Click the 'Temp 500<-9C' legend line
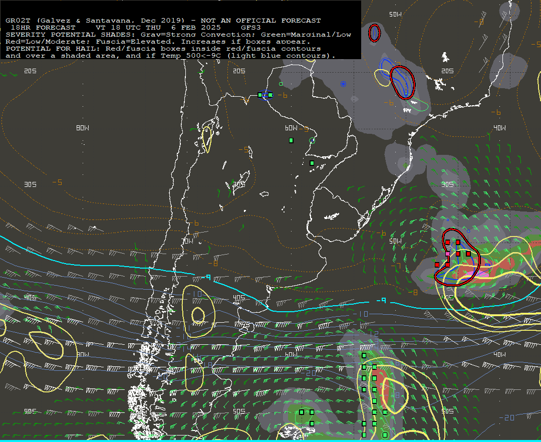541x442 pixels. click(x=171, y=56)
